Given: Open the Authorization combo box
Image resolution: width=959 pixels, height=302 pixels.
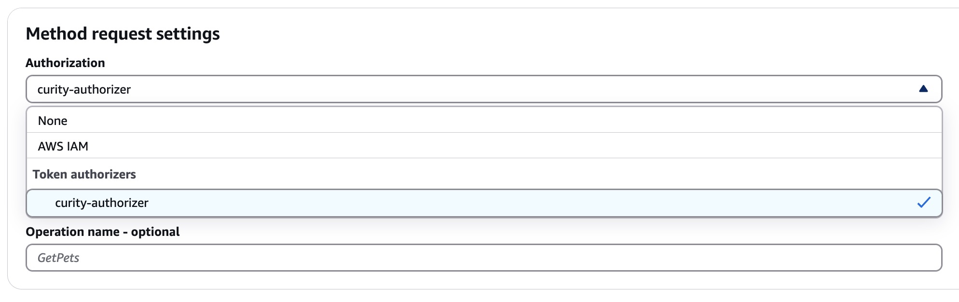Looking at the screenshot, I should coord(482,89).
